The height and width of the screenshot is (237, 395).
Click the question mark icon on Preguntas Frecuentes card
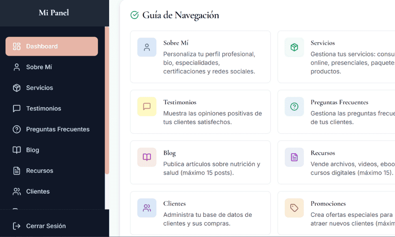(294, 107)
